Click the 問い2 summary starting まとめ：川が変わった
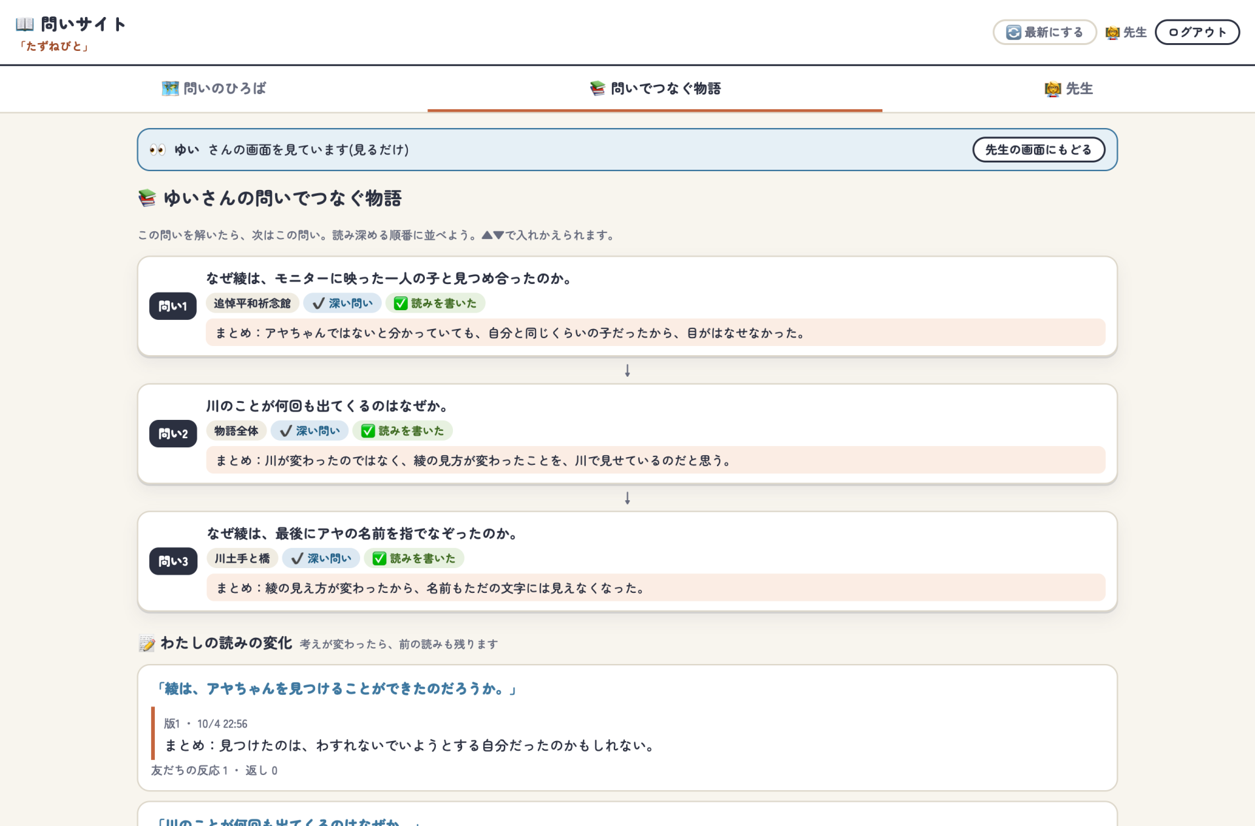This screenshot has height=826, width=1255. 656,460
